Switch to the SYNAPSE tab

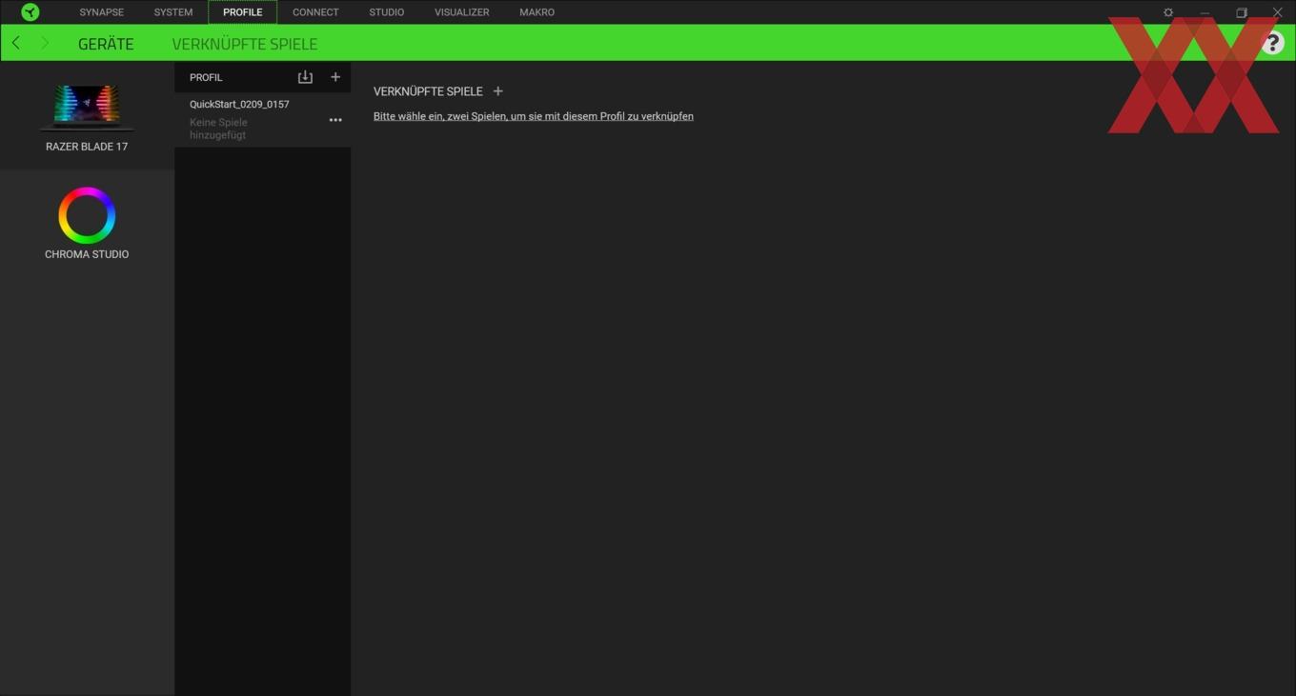[101, 12]
